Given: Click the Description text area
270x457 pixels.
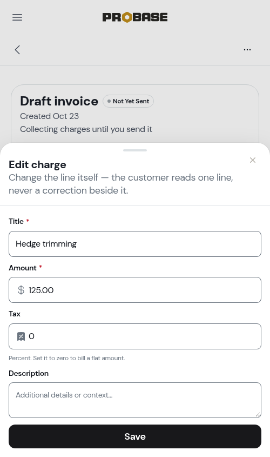Looking at the screenshot, I should [135, 400].
